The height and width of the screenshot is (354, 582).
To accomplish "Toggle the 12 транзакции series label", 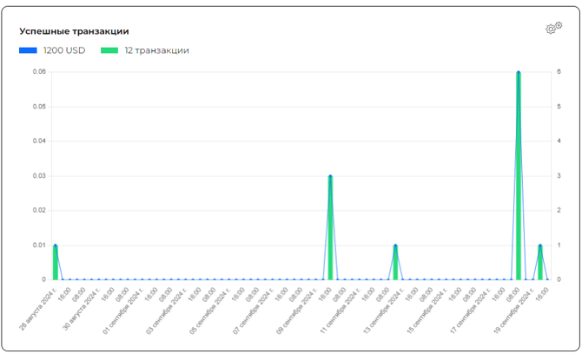I will [x=156, y=50].
